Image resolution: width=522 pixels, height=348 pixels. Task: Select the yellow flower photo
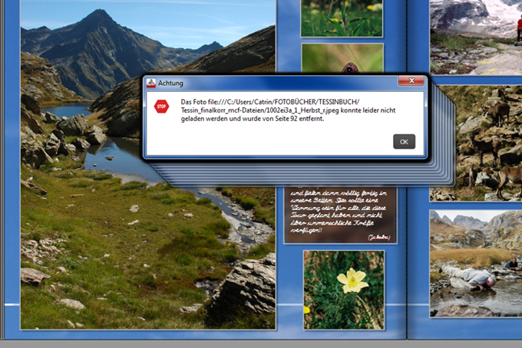tap(344, 290)
